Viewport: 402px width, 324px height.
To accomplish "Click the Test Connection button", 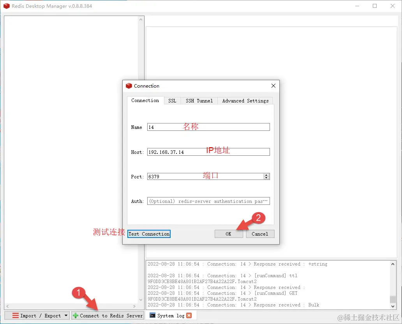I will (x=149, y=234).
